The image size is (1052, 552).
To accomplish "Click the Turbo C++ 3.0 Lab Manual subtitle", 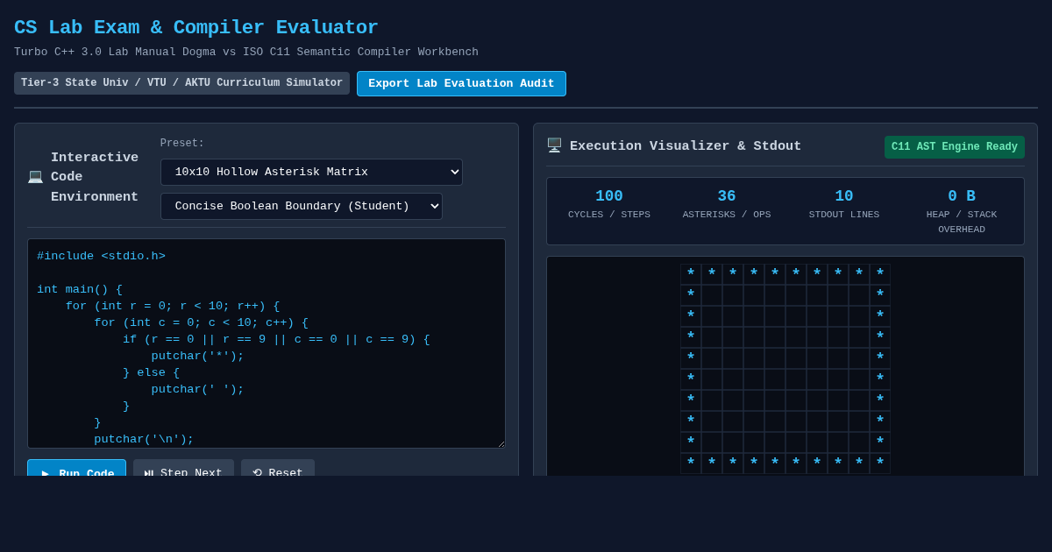I will (x=246, y=53).
